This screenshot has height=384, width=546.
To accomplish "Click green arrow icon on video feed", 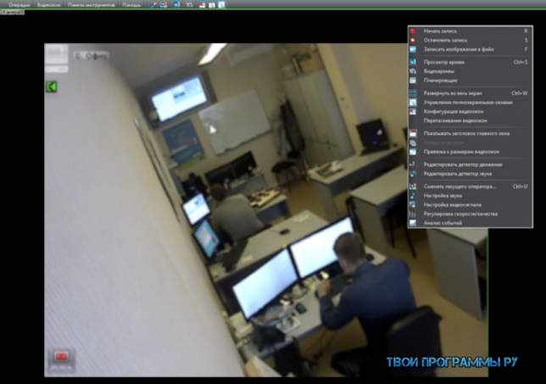I will pos(52,86).
